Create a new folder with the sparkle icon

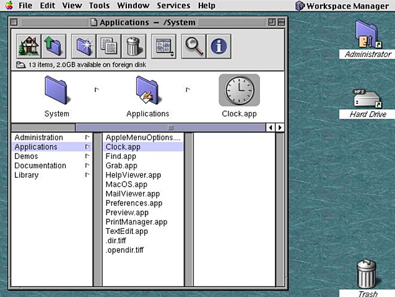tap(84, 46)
